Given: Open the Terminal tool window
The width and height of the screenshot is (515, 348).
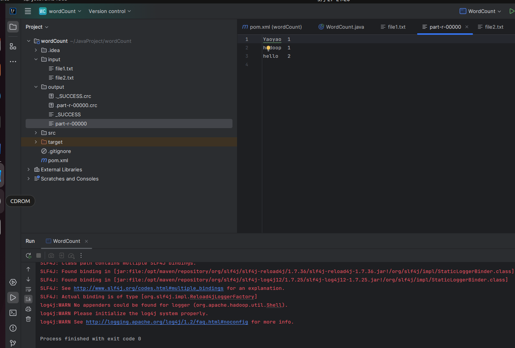Looking at the screenshot, I should point(13,313).
